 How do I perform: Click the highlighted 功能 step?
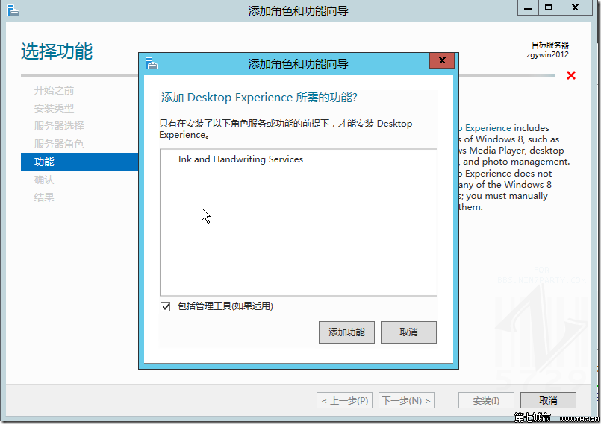(45, 162)
